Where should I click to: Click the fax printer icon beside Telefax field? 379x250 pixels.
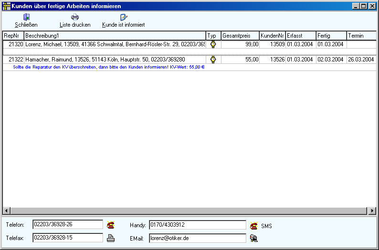pos(111,238)
